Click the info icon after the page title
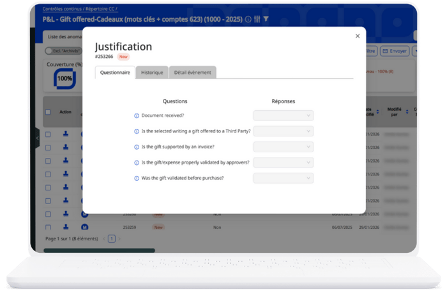Image resolution: width=447 pixels, height=290 pixels. point(248,19)
